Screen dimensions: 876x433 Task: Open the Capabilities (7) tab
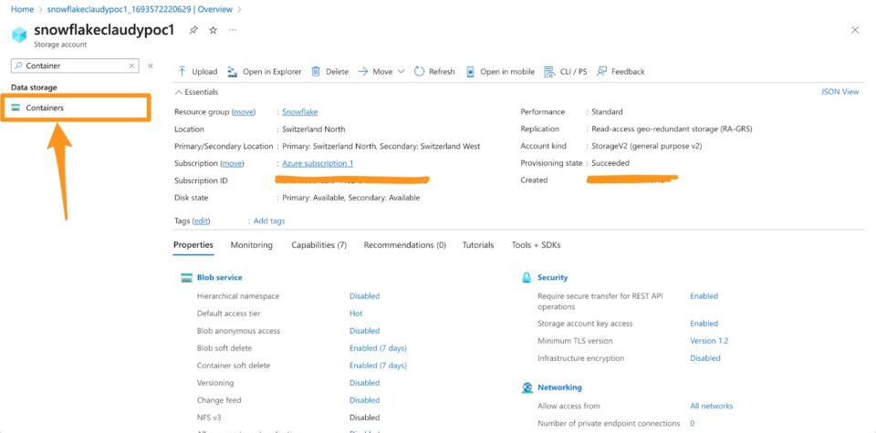point(318,245)
